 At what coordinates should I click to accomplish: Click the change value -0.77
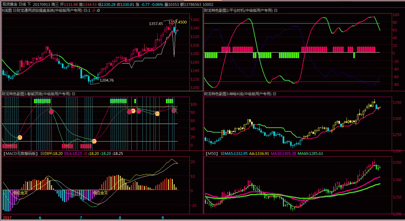(145, 4)
